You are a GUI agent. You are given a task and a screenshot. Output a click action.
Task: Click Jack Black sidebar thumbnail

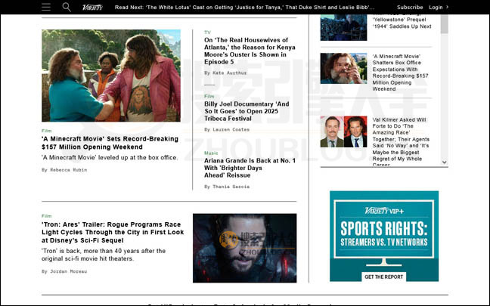point(343,69)
